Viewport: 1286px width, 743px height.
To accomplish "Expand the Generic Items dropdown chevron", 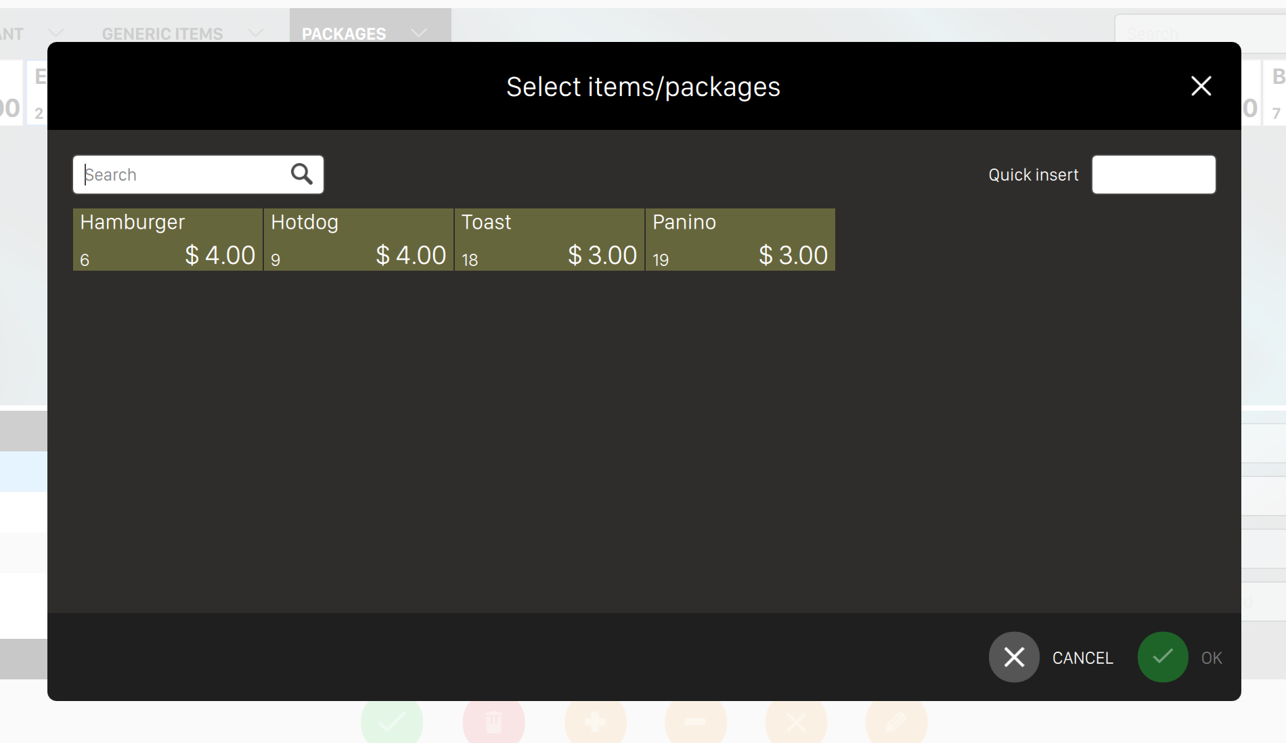I will (x=256, y=32).
